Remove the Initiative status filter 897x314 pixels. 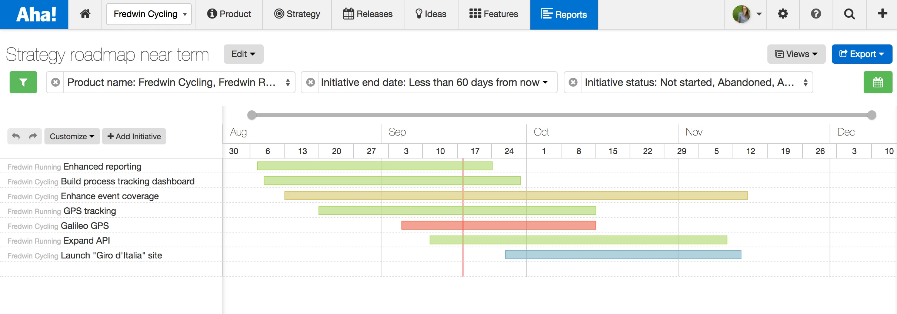(x=573, y=82)
